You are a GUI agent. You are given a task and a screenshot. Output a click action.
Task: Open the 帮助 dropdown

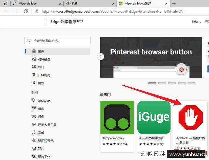pyautogui.click(x=196, y=22)
